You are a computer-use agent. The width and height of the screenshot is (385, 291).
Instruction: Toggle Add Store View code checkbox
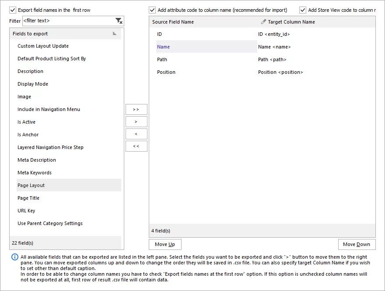click(x=303, y=10)
